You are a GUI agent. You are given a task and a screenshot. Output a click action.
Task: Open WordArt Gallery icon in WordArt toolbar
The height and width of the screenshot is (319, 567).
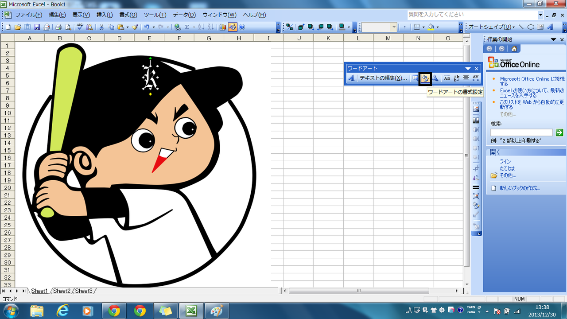pos(415,78)
